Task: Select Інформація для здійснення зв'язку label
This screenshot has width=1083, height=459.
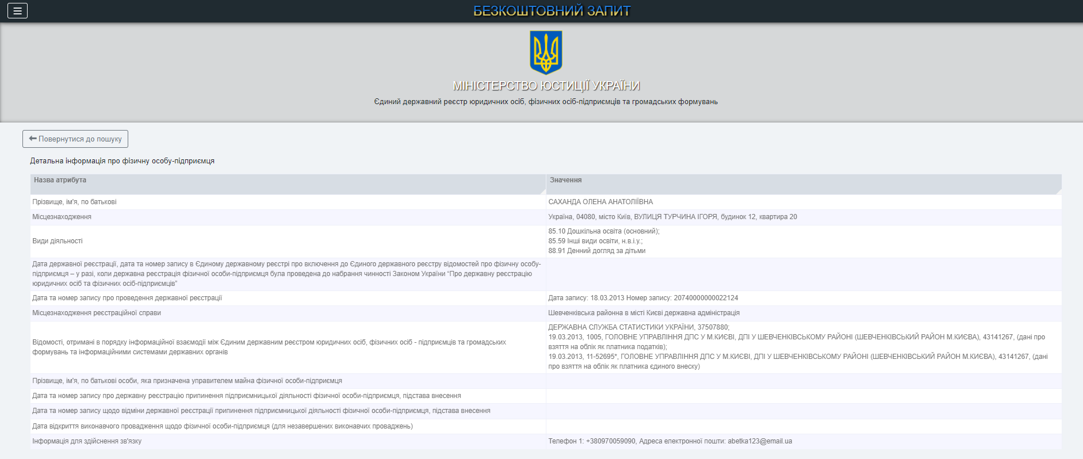Action: tap(87, 441)
